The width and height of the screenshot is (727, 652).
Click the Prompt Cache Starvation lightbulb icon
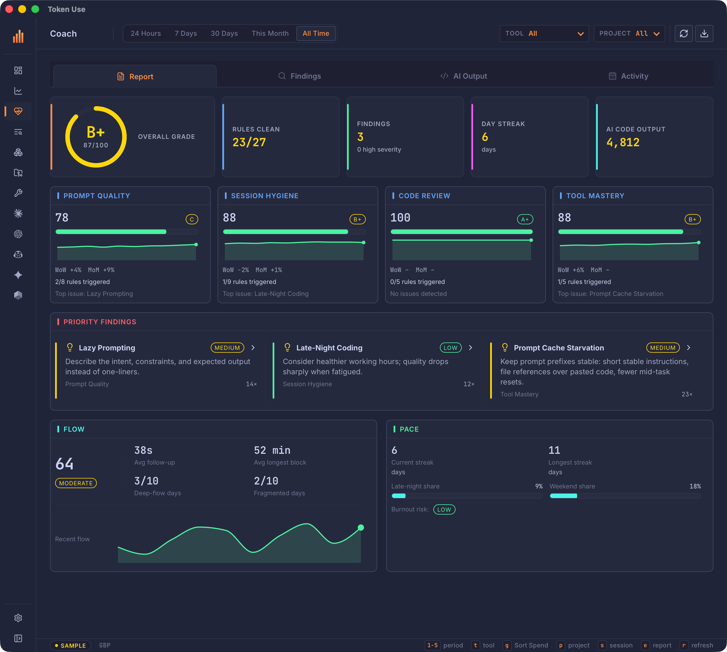coord(505,348)
